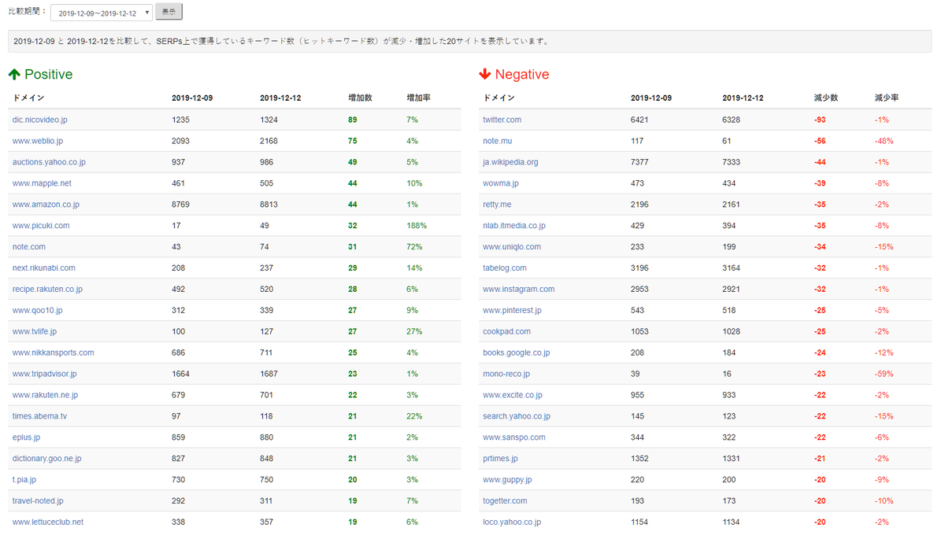Open www.excite.co.jp domain link
945x535 pixels.
pos(513,395)
